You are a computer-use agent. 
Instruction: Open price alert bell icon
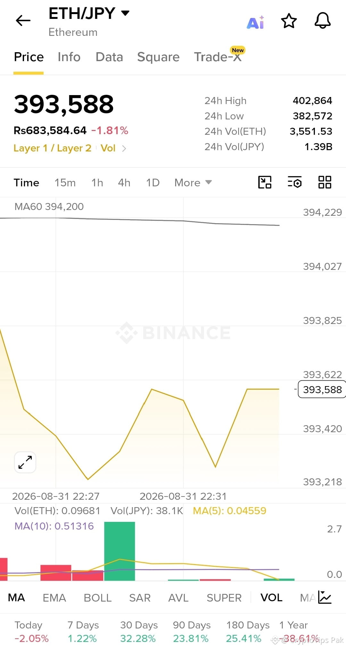pos(323,21)
